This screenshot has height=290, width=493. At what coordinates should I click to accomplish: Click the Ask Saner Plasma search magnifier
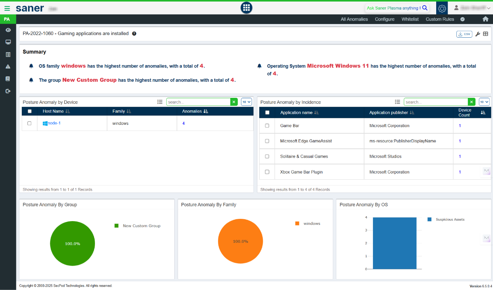(x=425, y=8)
